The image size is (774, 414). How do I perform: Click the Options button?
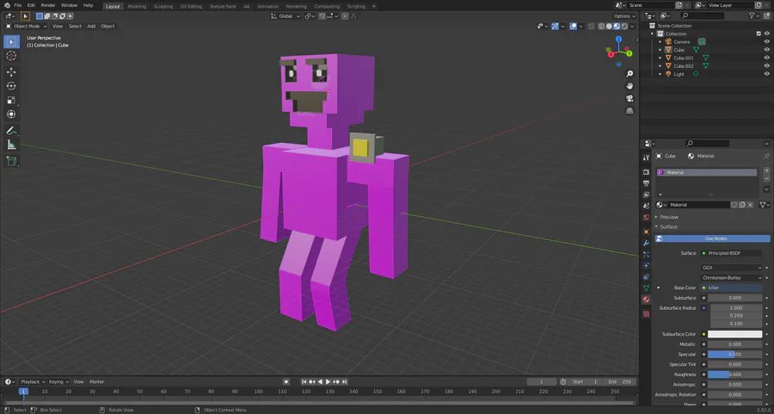pyautogui.click(x=624, y=16)
